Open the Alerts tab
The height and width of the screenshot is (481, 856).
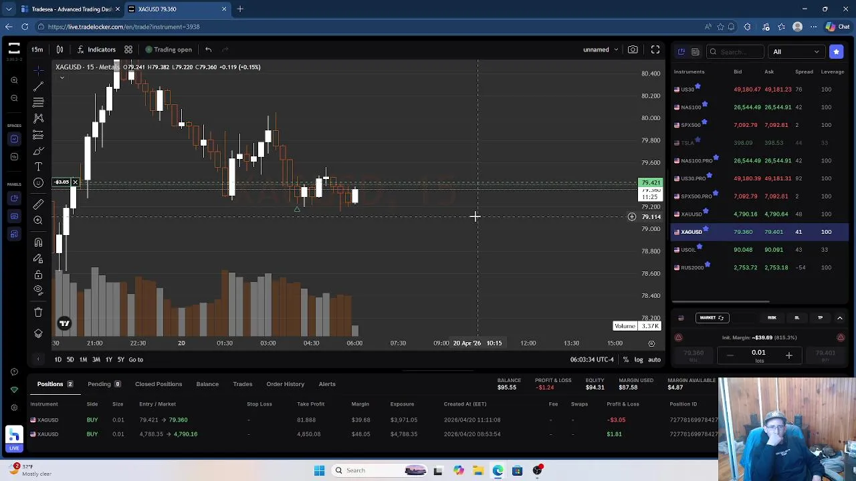327,384
